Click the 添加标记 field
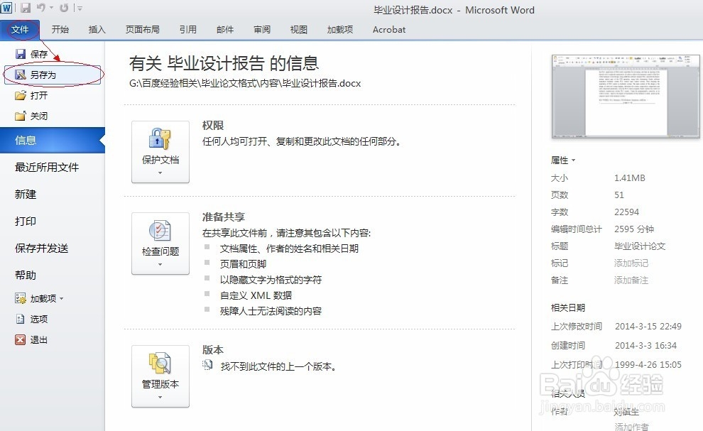703x431 pixels. pyautogui.click(x=631, y=263)
